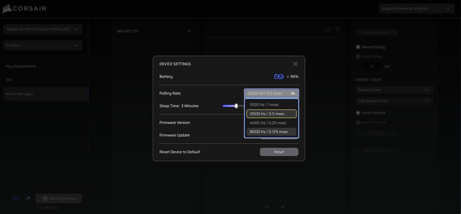The image size is (461, 214).
Task: Click the trash delete macro icon
Action: pos(337,29)
